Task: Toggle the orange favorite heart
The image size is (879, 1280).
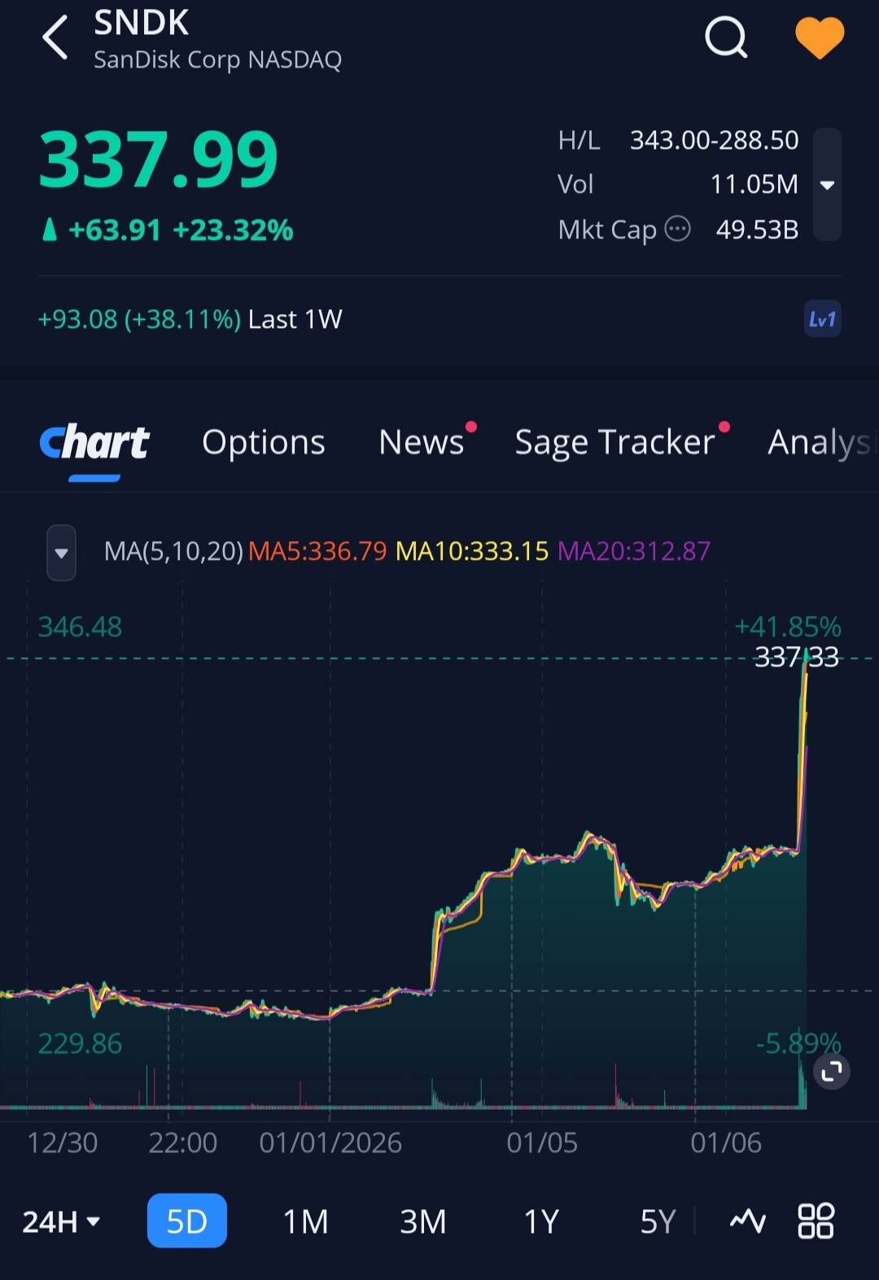Action: tap(820, 37)
